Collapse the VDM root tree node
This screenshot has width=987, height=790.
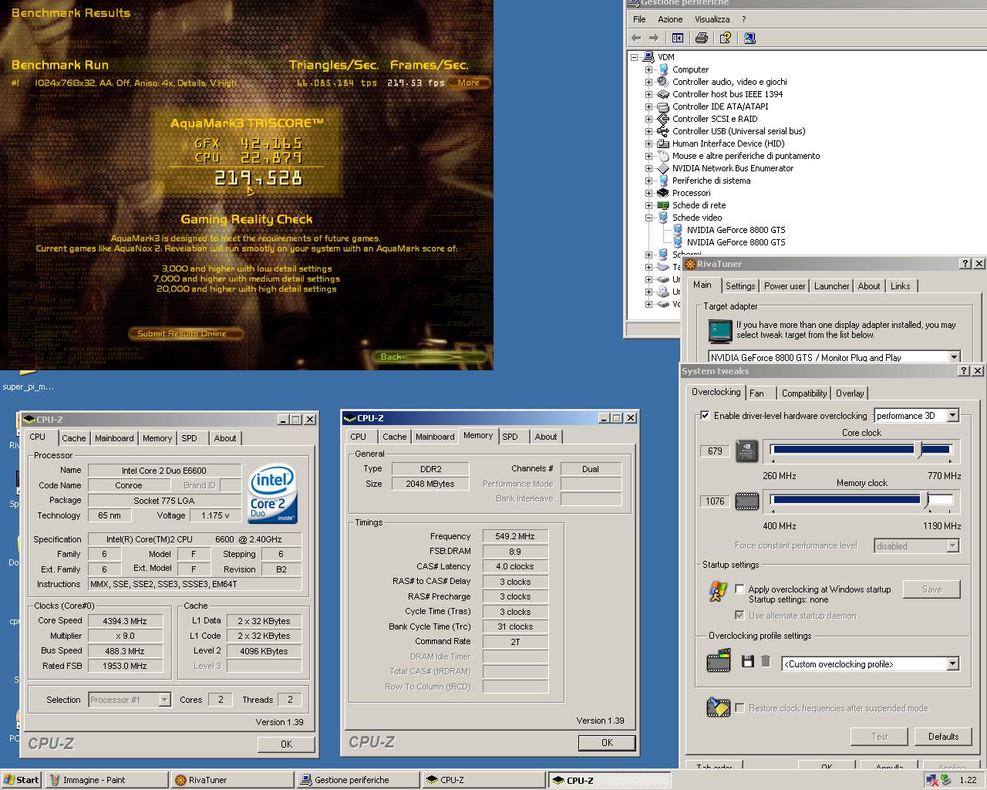pyautogui.click(x=634, y=57)
